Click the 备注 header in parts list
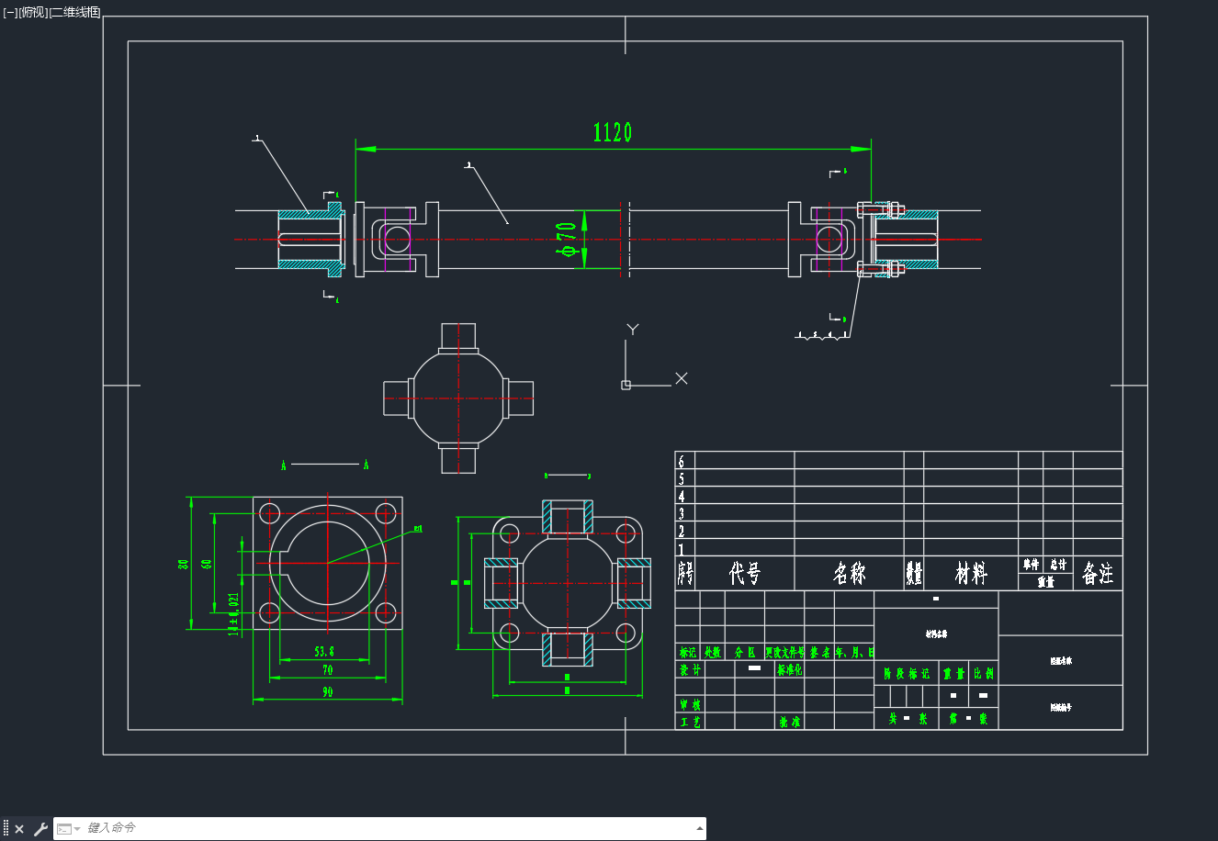The image size is (1218, 841). 1098,574
